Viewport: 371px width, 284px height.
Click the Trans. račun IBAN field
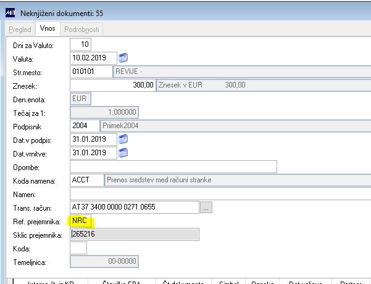135,207
